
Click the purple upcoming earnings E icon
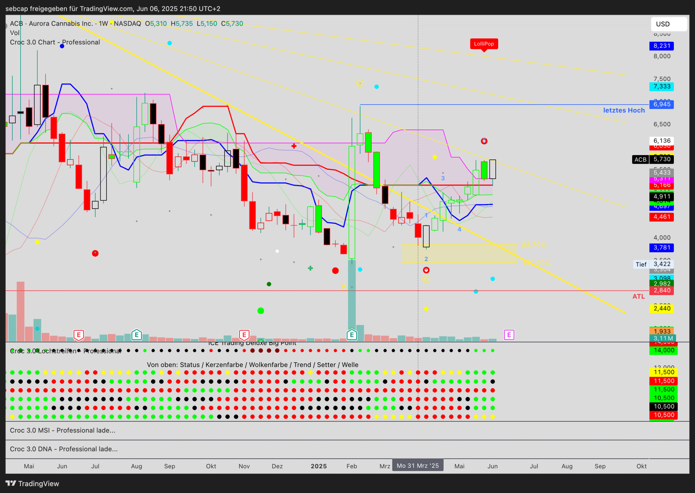click(x=509, y=335)
